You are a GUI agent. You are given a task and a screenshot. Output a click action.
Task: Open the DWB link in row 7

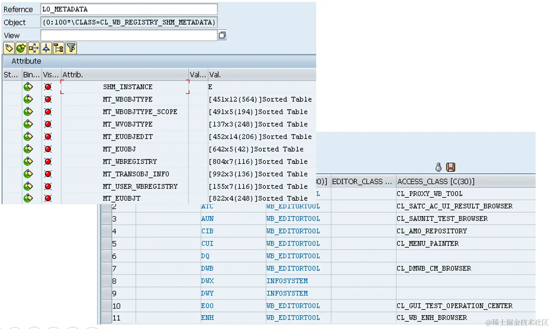(207, 268)
